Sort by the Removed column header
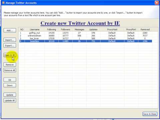This screenshot has width=160, height=120. pyautogui.click(x=145, y=29)
